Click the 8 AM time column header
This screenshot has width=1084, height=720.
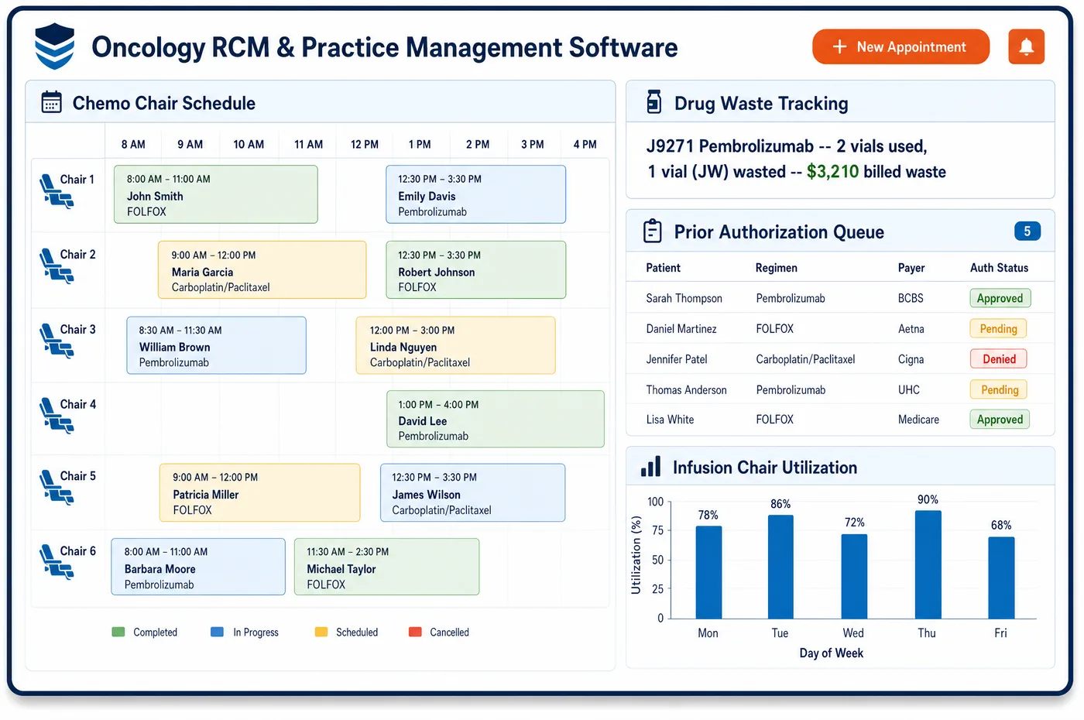133,144
